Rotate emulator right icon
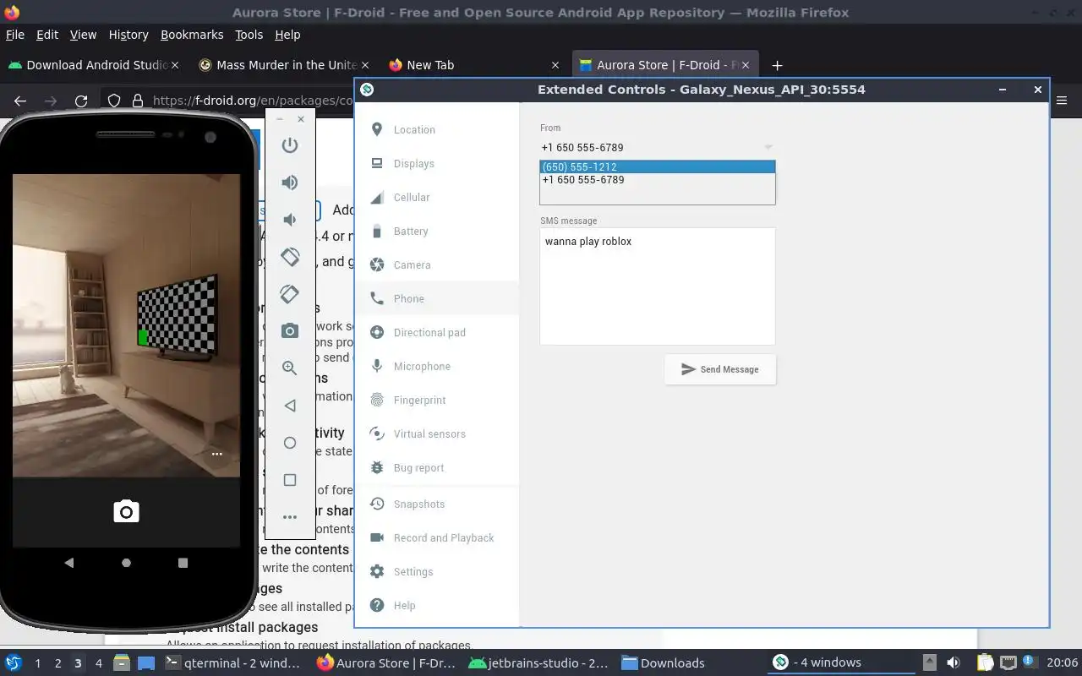This screenshot has height=676, width=1082. 290,294
